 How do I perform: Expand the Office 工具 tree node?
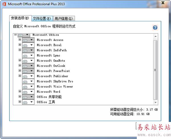pyautogui.click(x=20, y=101)
